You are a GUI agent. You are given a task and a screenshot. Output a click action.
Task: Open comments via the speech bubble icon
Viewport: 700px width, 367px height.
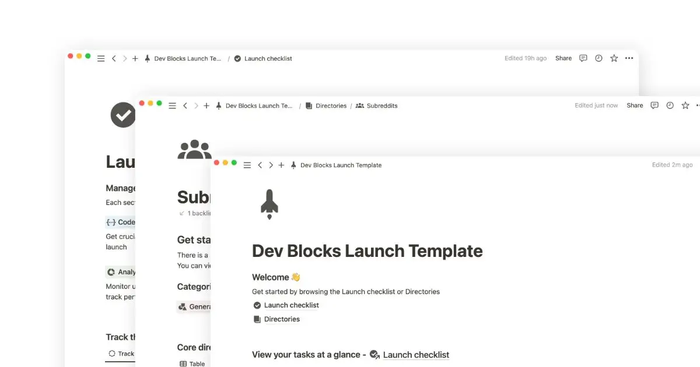(583, 58)
